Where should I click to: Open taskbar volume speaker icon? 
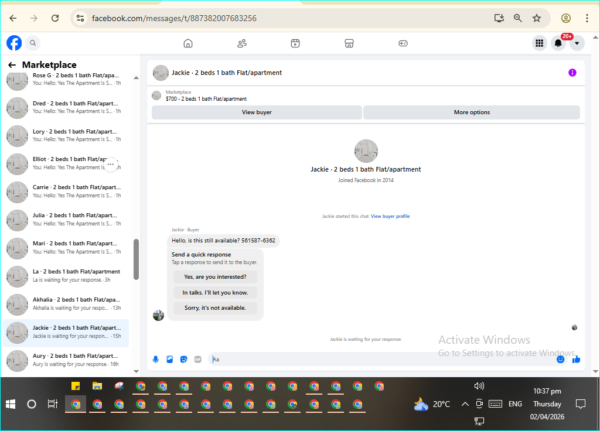479,386
